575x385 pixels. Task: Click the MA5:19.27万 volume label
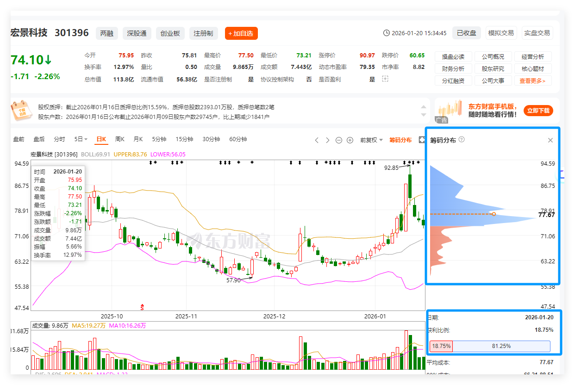pos(88,326)
